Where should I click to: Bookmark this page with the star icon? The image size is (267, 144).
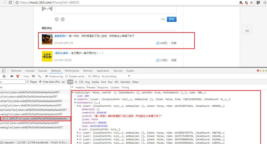pyautogui.click(x=251, y=2)
